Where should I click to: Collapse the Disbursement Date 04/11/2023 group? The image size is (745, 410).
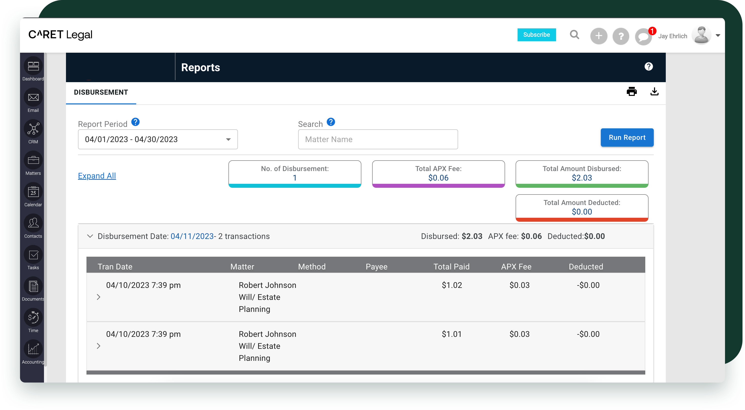click(90, 236)
